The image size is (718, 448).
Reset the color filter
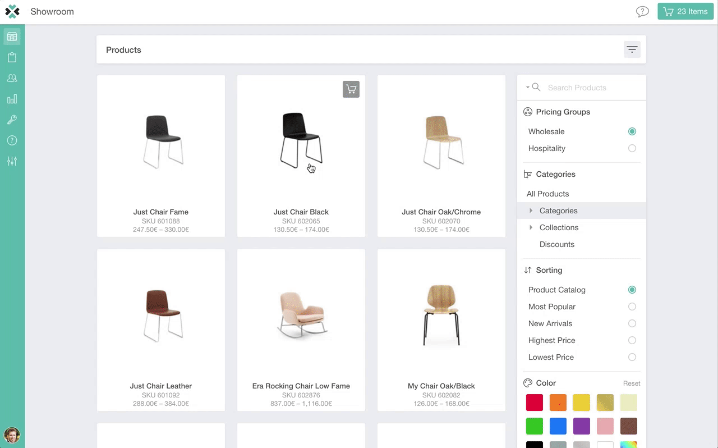[x=632, y=383]
